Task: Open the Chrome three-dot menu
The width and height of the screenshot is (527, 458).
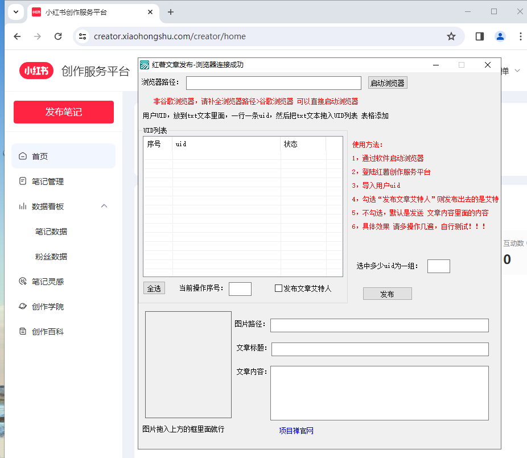Action: [x=520, y=36]
